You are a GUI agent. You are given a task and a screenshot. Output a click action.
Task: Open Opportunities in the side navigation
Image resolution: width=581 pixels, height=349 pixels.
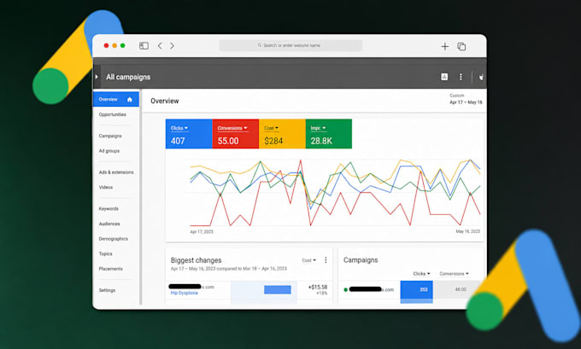tap(112, 114)
